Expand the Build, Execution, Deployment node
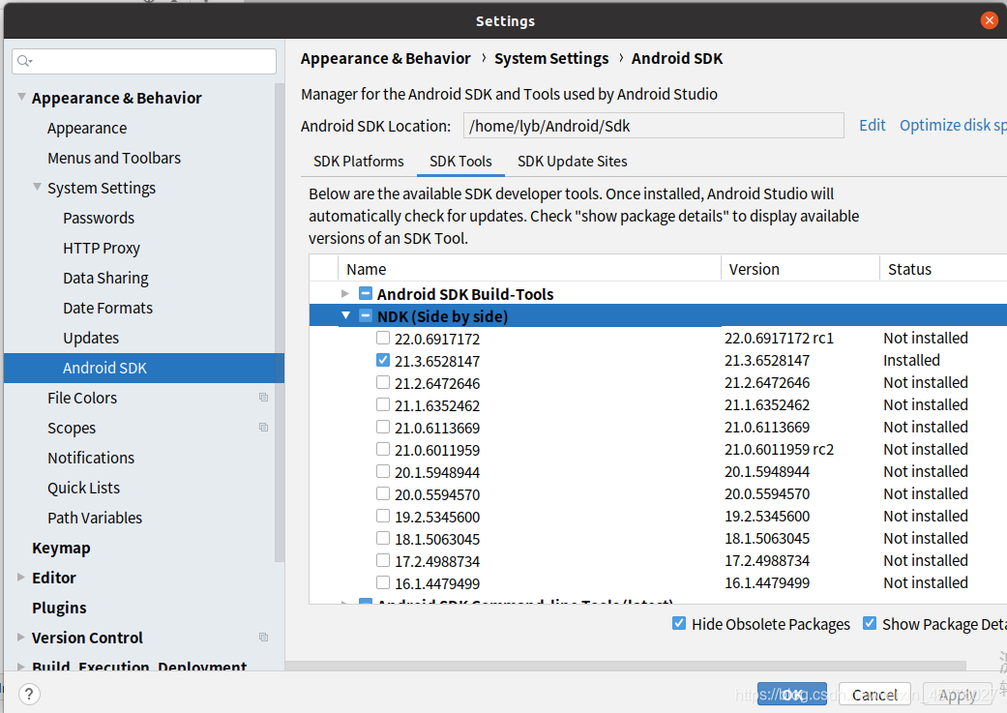Screen dimensions: 1007x713 [21, 667]
